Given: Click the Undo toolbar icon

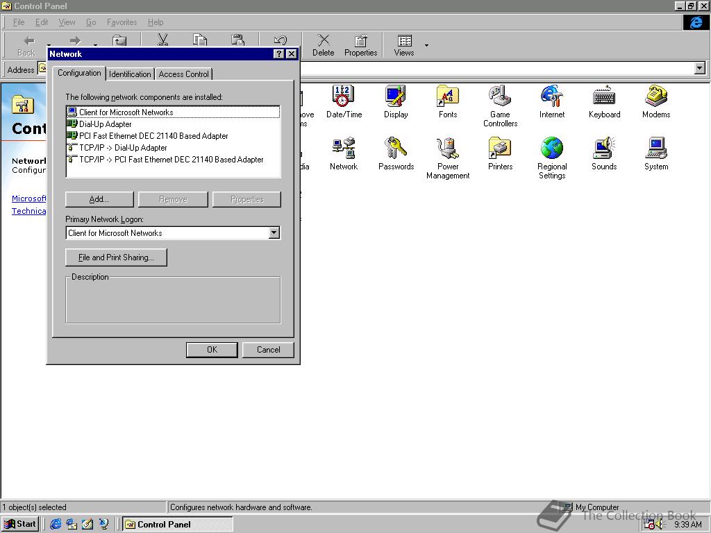Looking at the screenshot, I should pyautogui.click(x=281, y=41).
